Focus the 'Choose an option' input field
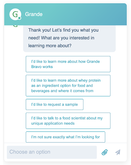Screen dimensions: 131x165 coord(52,152)
